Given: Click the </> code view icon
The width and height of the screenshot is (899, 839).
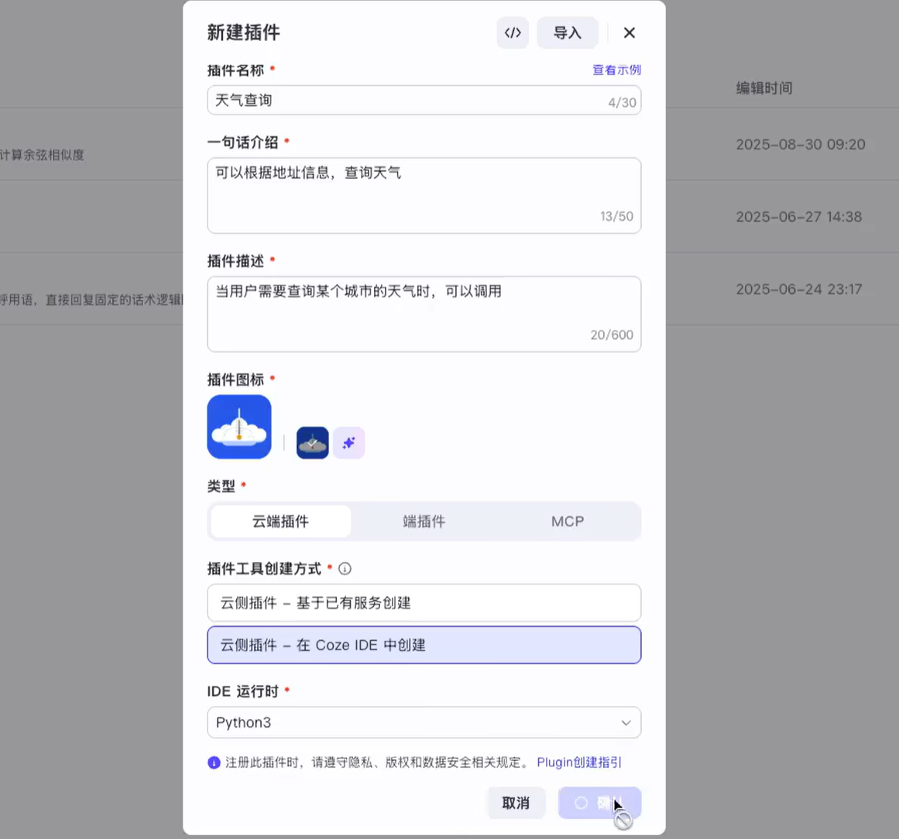Looking at the screenshot, I should tap(512, 33).
